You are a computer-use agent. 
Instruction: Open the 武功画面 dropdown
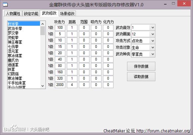pos(153,34)
